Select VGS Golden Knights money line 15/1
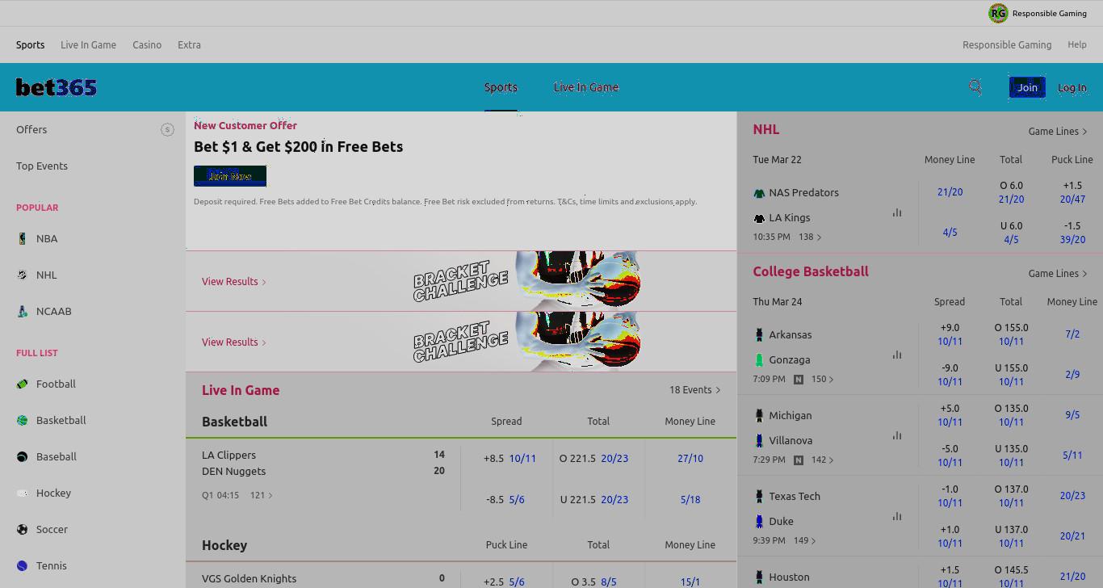 pos(690,582)
